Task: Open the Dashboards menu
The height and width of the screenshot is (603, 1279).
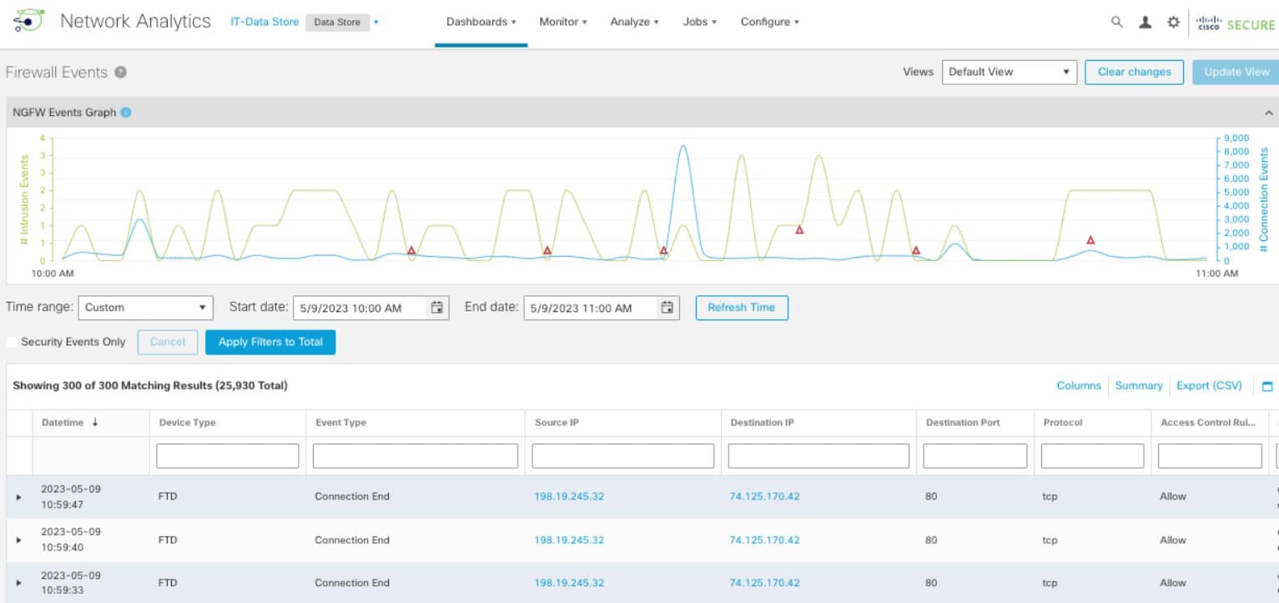Action: 481,22
